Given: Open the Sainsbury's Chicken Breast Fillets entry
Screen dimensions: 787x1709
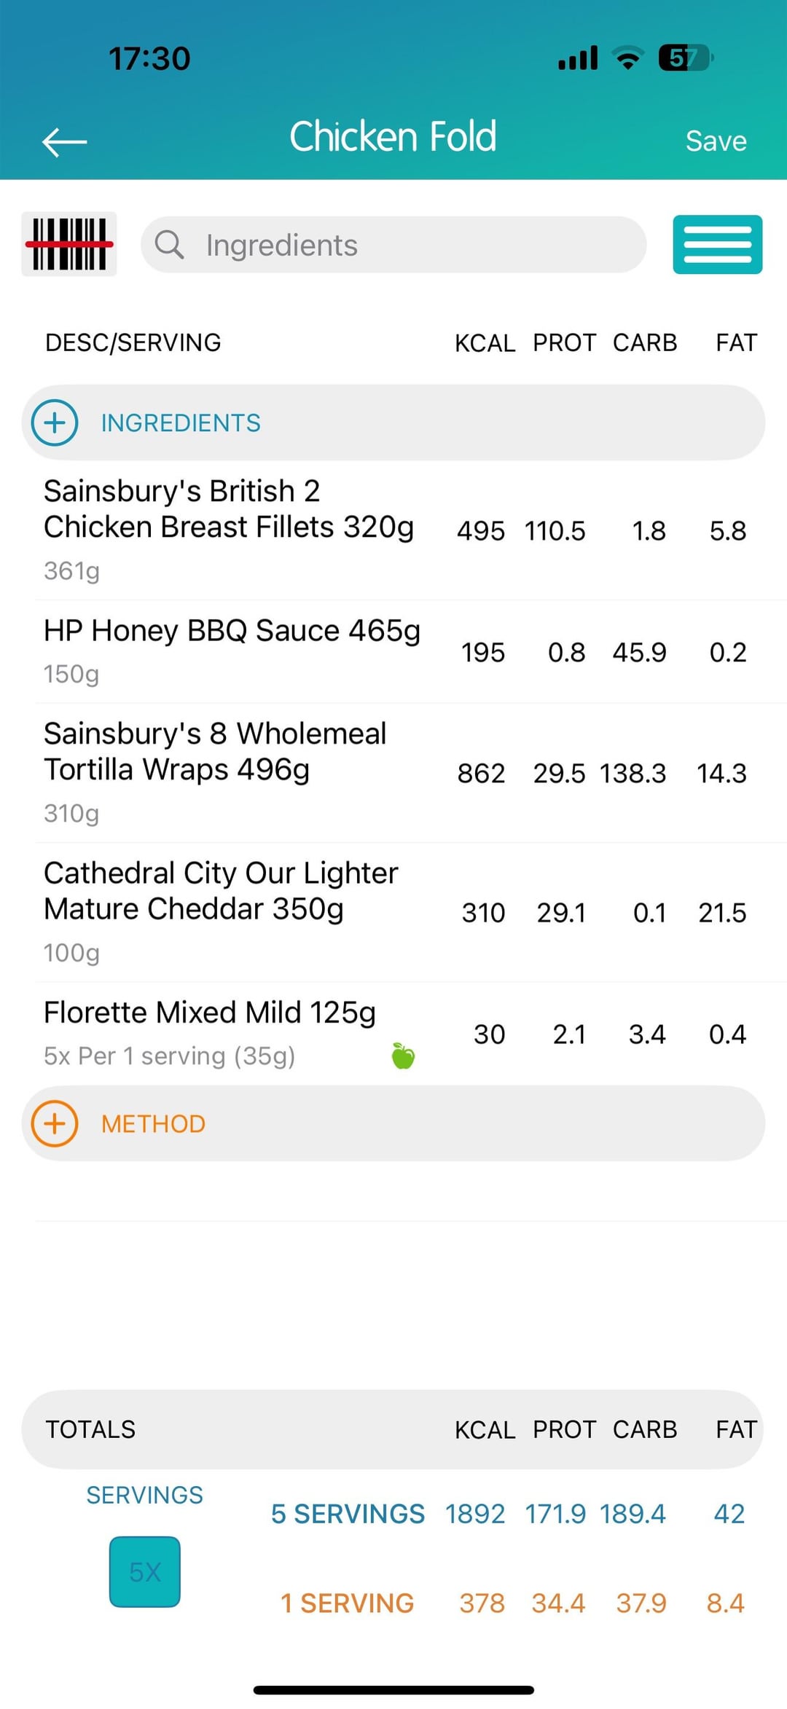Looking at the screenshot, I should tap(229, 527).
